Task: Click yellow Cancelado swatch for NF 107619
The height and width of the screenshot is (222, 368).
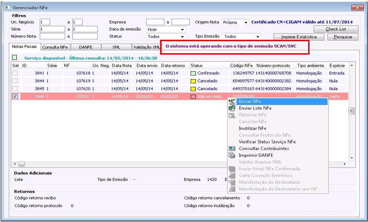Action: pos(193,82)
